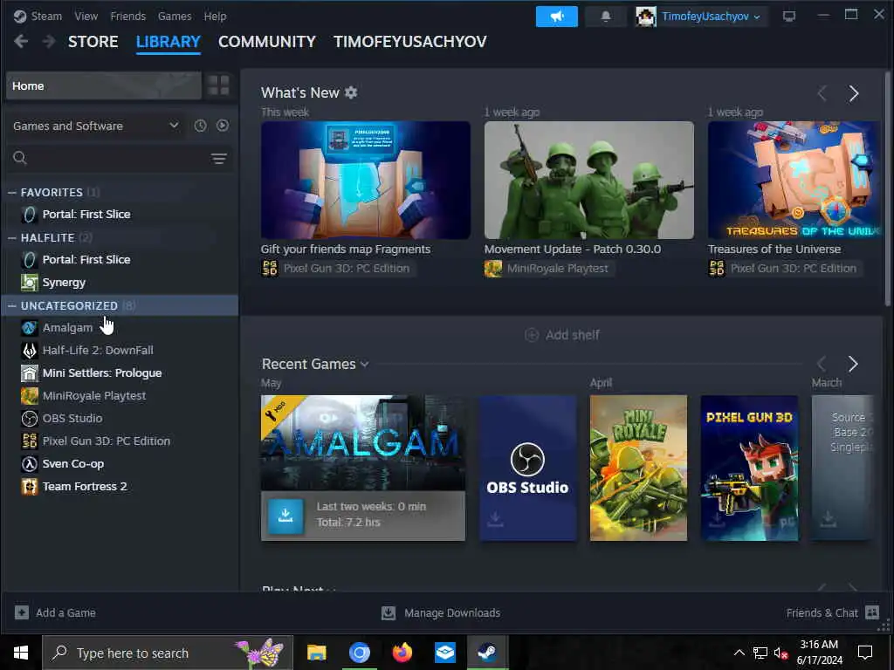
Task: Go forward with the right arrow
Action: (x=49, y=42)
